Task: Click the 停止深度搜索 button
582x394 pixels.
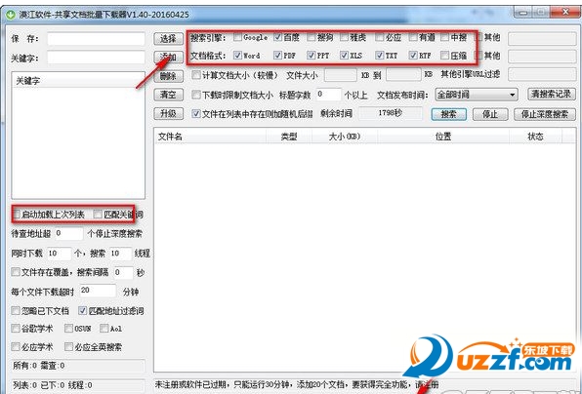Action: [545, 114]
